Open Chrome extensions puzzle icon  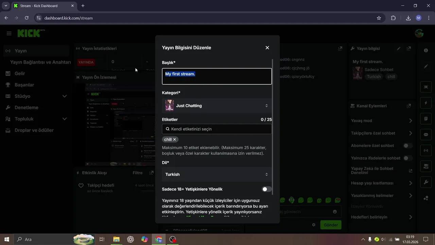coord(393,18)
